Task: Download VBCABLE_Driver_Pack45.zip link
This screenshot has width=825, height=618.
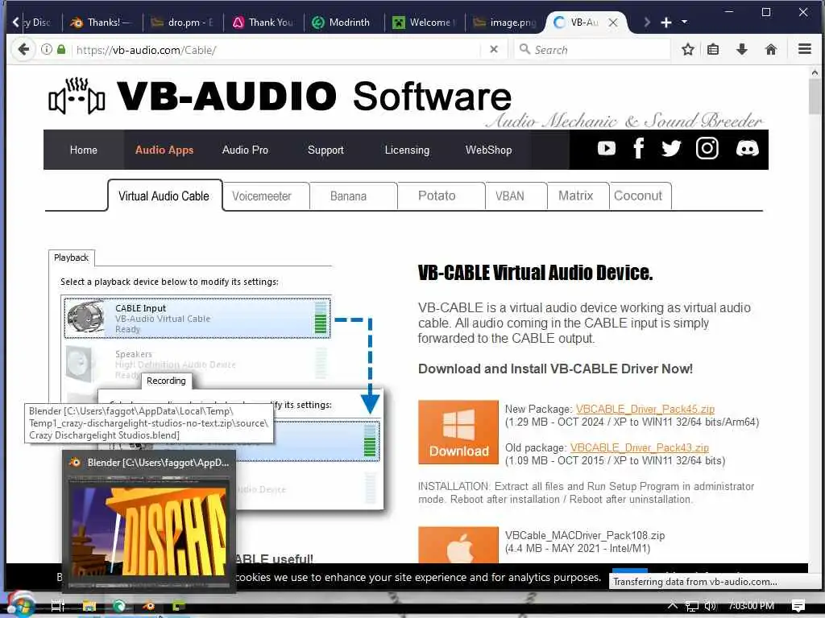Action: point(645,410)
